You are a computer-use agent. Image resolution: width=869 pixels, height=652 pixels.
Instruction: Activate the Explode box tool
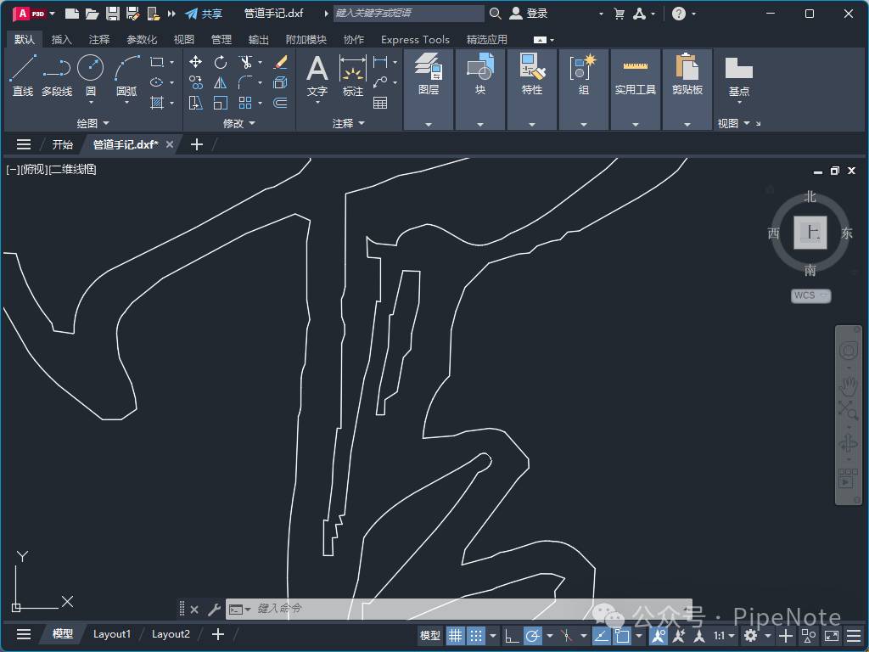[x=280, y=82]
